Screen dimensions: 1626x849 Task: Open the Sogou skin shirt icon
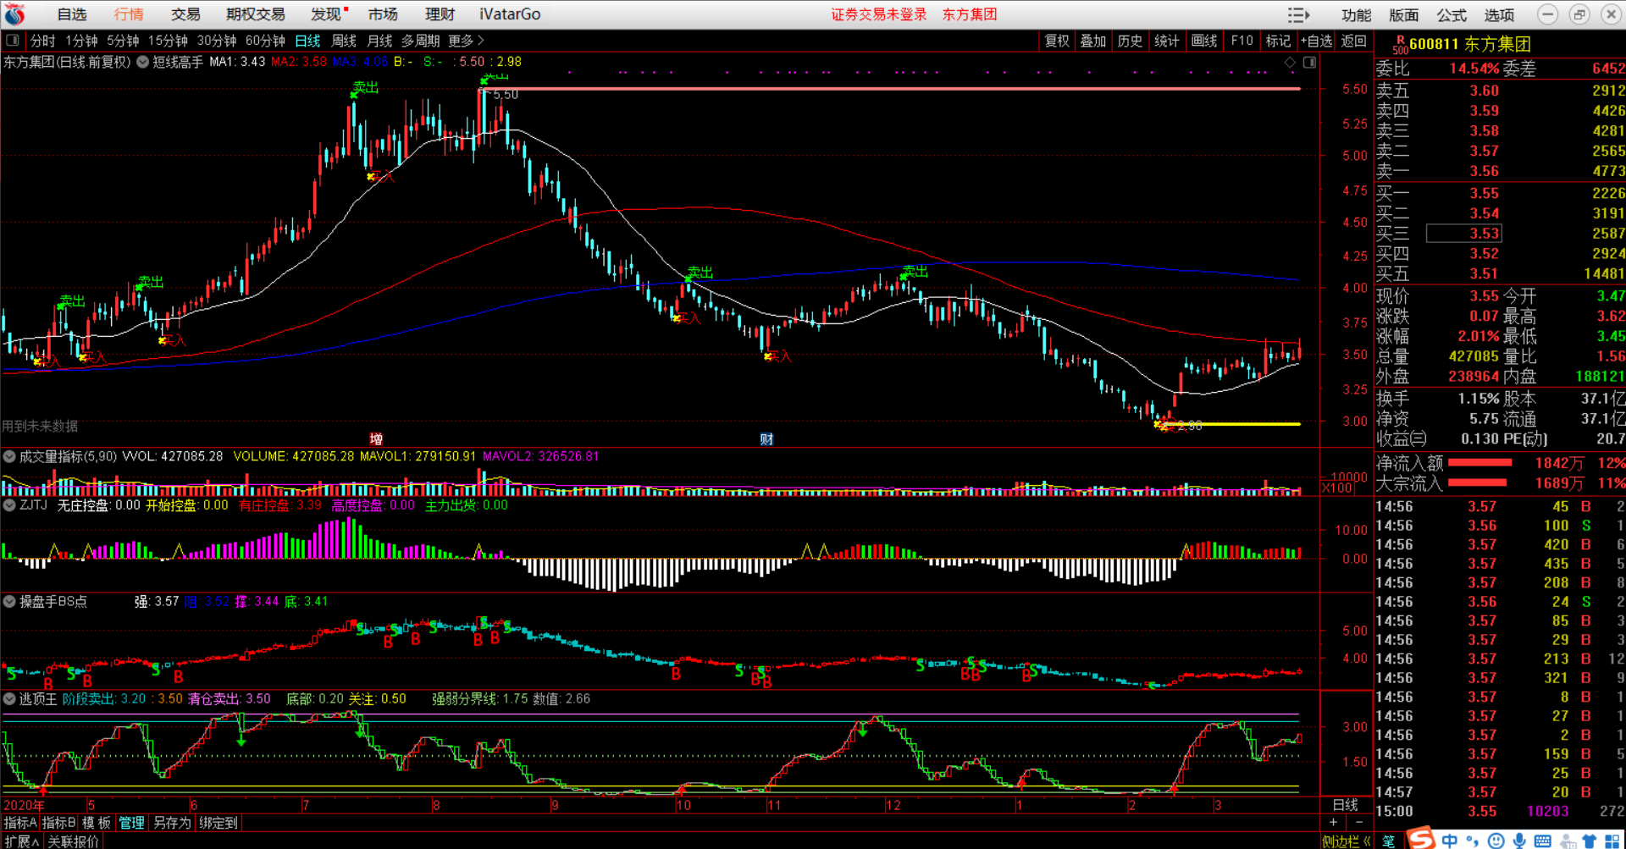(x=1589, y=841)
